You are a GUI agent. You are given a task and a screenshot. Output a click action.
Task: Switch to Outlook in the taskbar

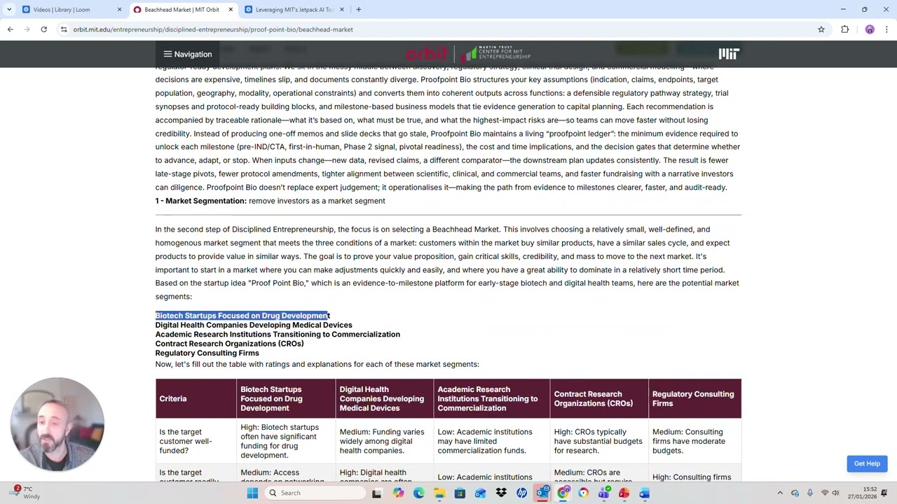pos(543,493)
